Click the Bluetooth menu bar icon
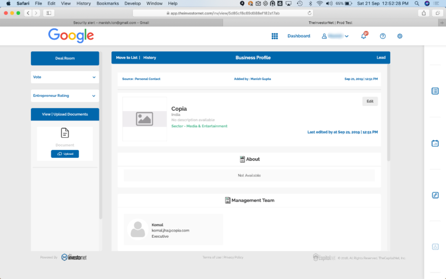The height and width of the screenshot is (279, 446). (x=310, y=3)
